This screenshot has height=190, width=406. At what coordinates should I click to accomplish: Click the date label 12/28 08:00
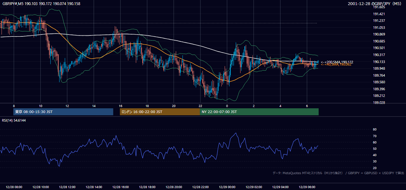[14, 187]
